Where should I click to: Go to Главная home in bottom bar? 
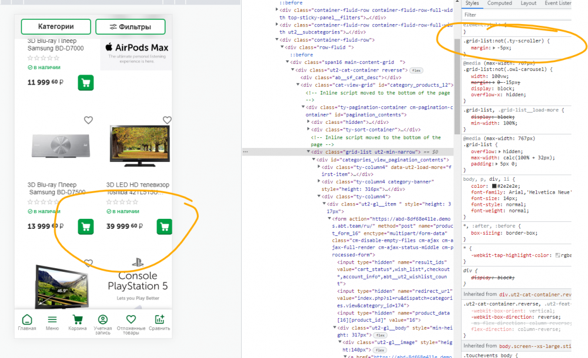click(26, 322)
